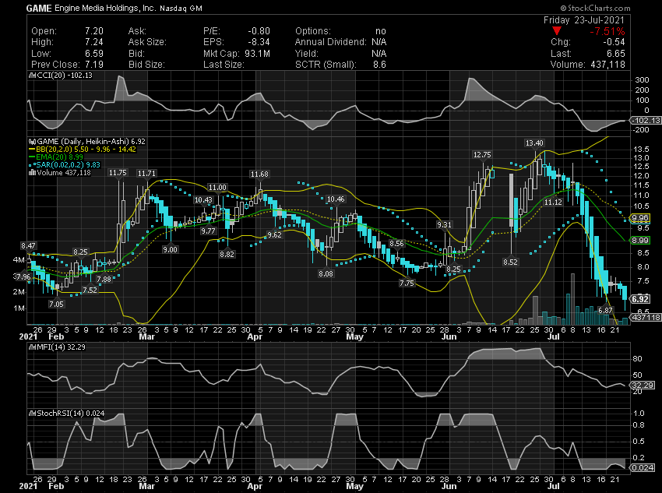Viewport: 662px width, 493px height.
Task: Click the CCI(20) panel indicator icon
Action: [x=33, y=76]
